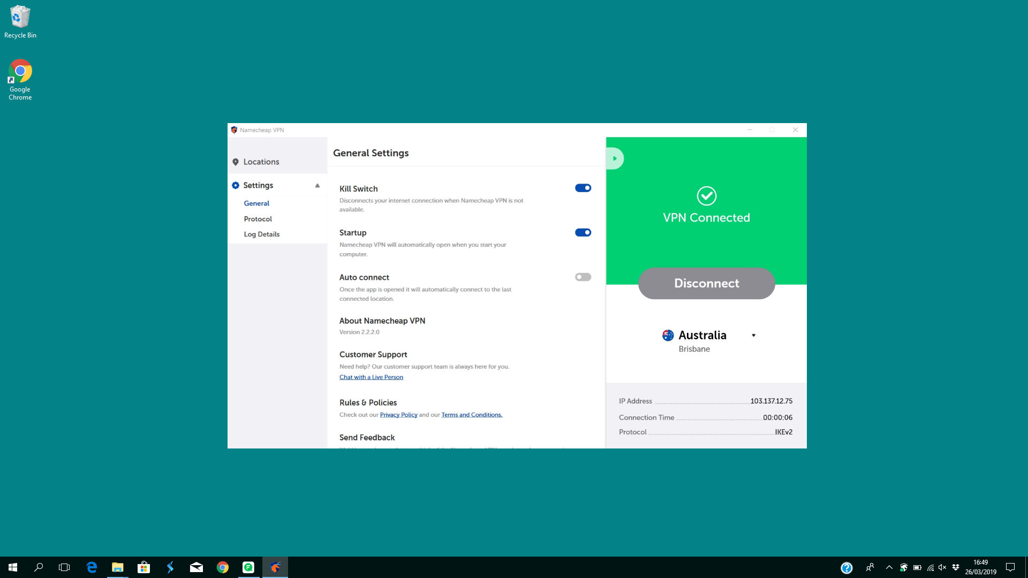Open File Explorer from the taskbar

point(117,567)
